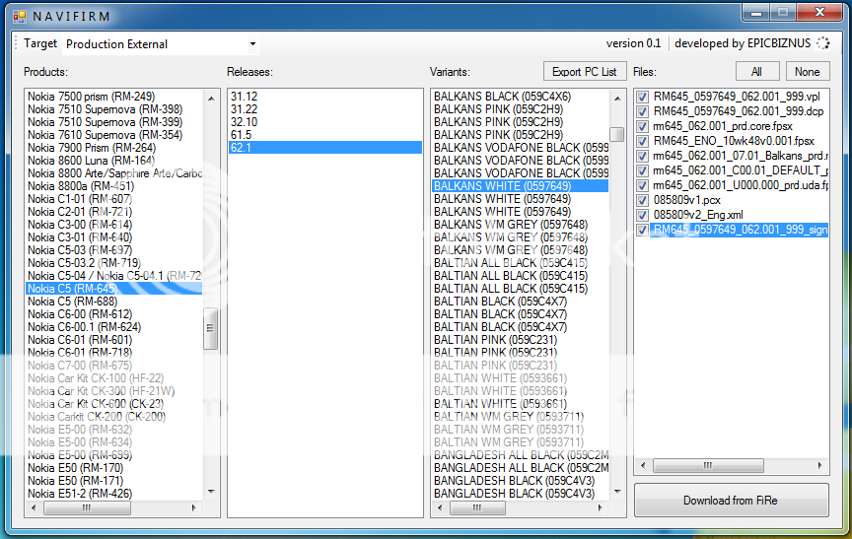Open the Target dropdown arrow
This screenshot has height=539, width=852.
tap(252, 44)
